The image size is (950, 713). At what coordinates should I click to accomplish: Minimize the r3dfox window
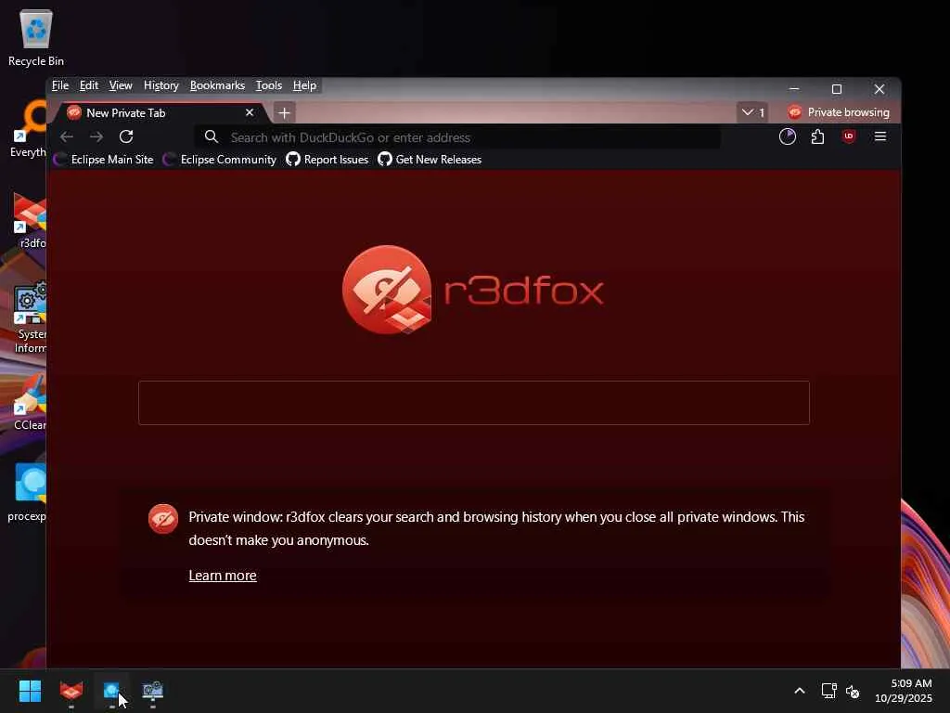794,89
